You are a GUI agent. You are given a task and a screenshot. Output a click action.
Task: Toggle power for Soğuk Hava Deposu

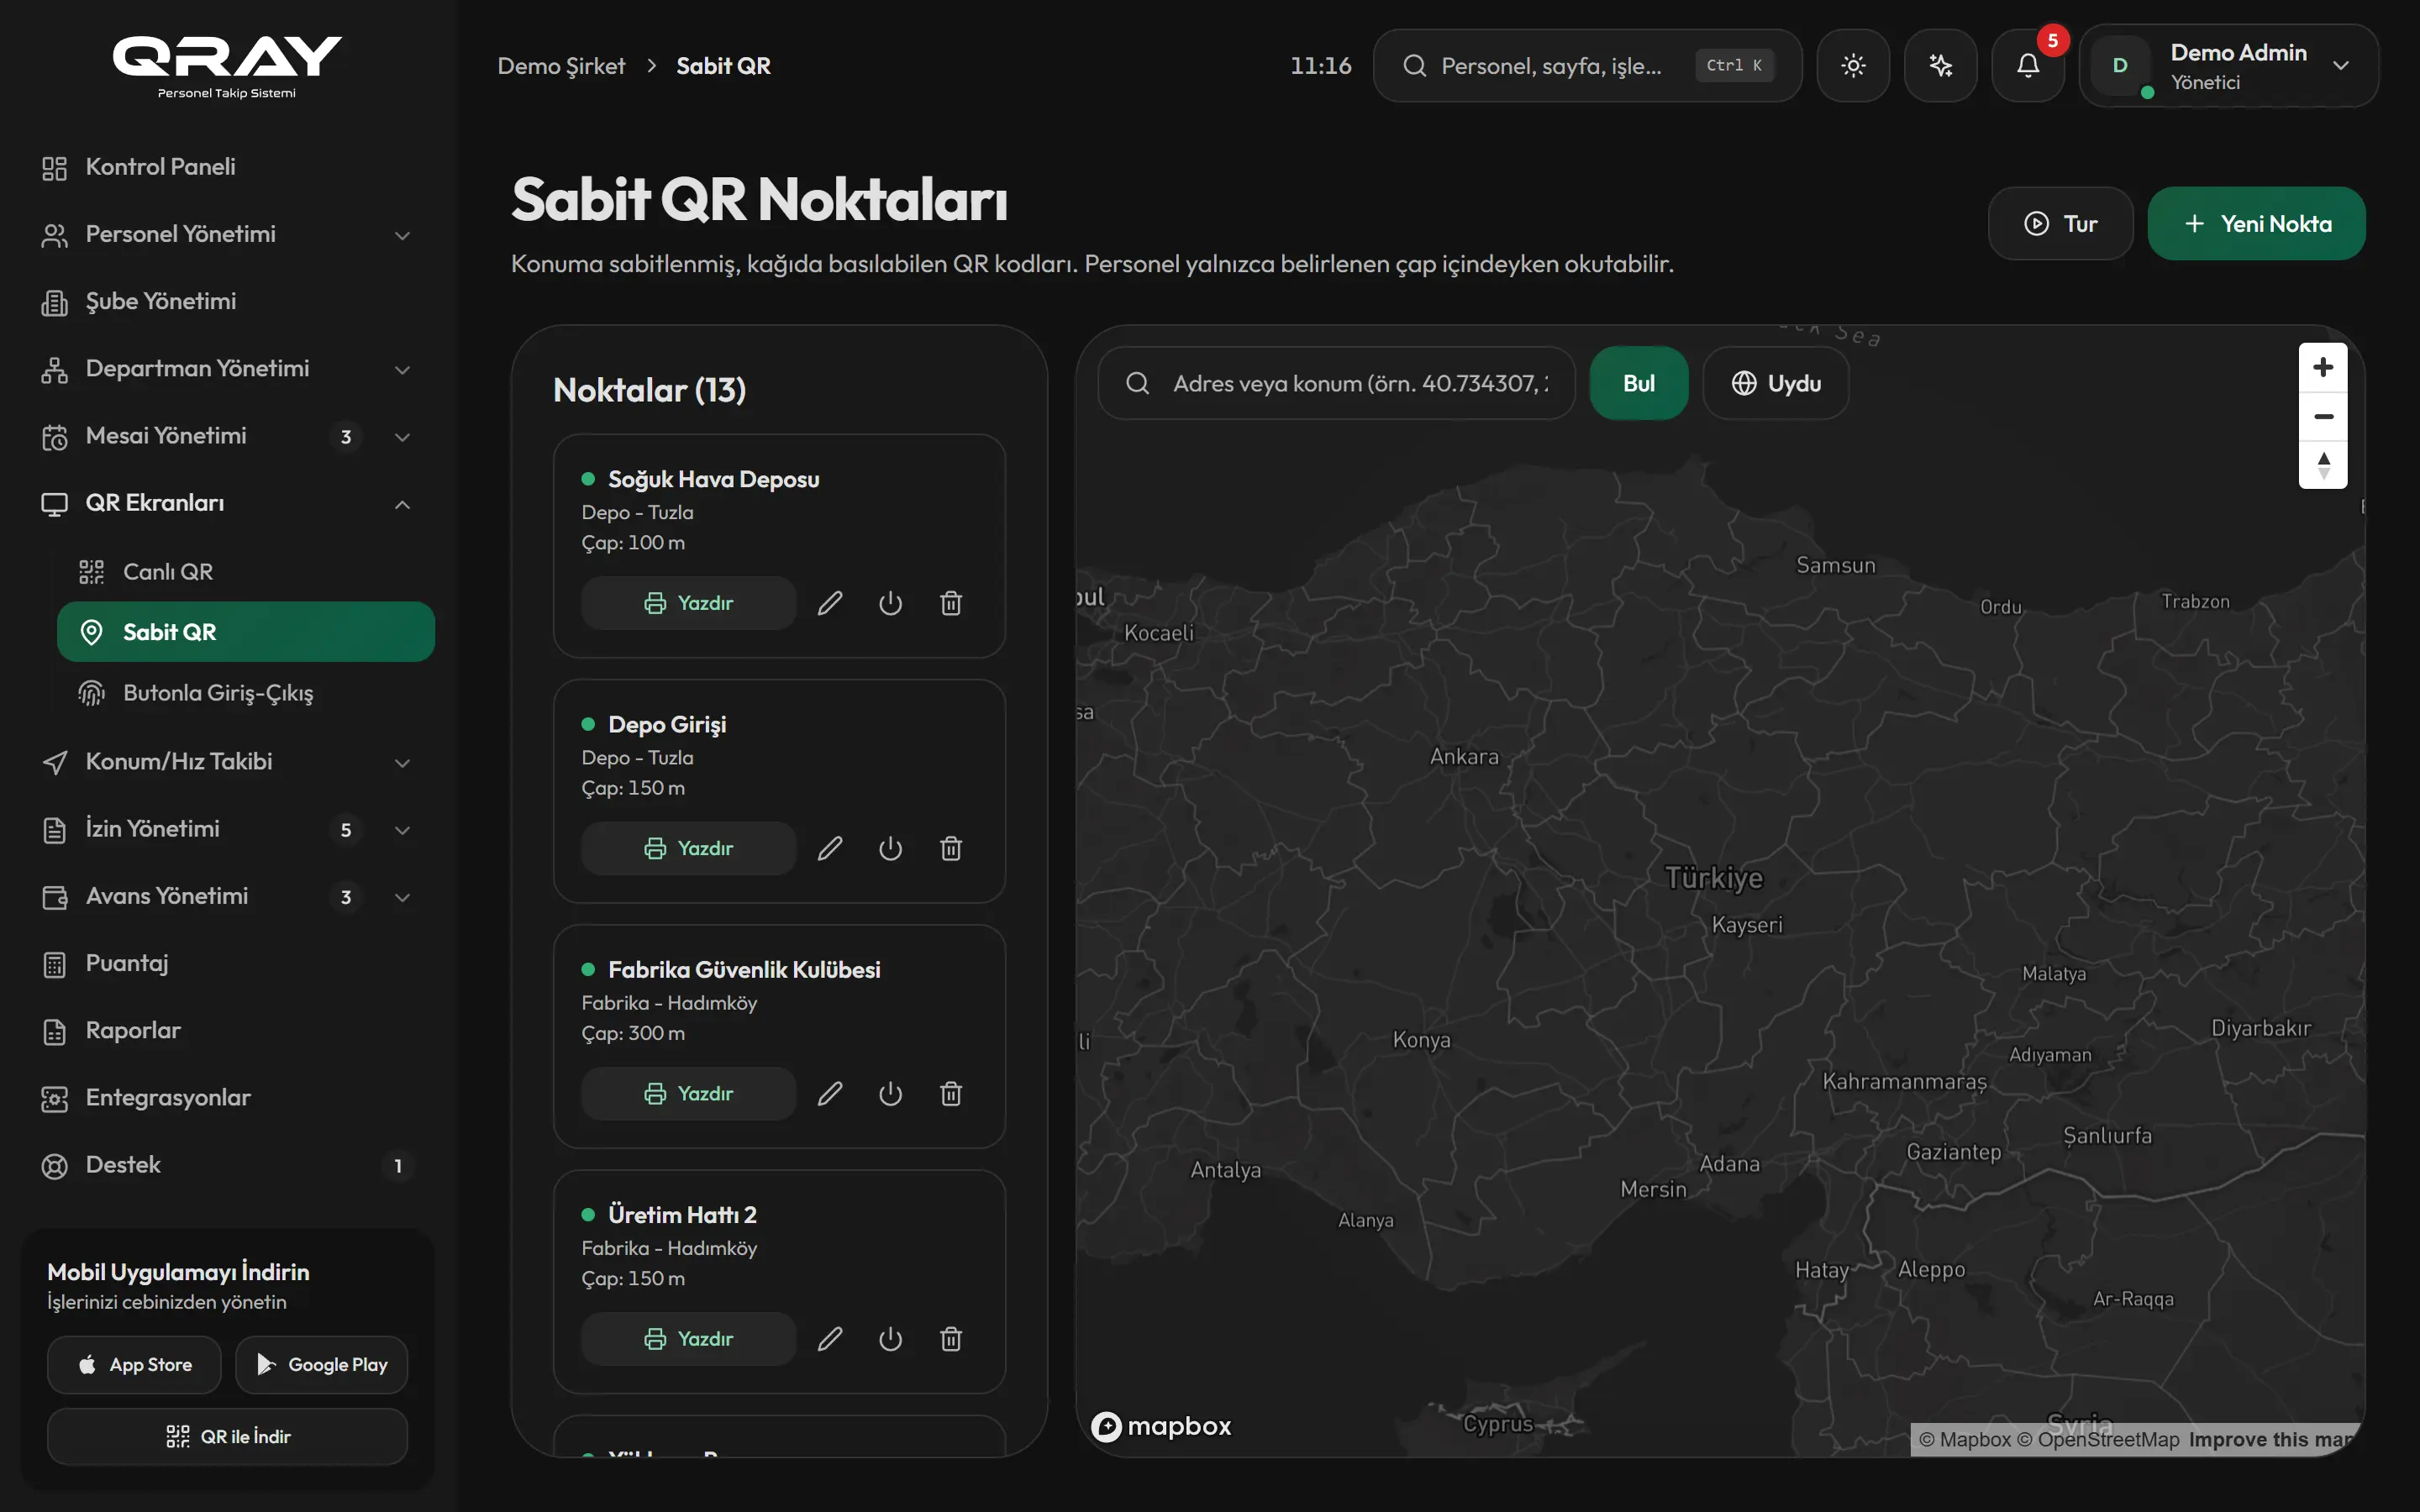click(890, 603)
